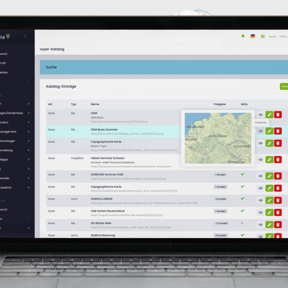Edit the GS Winter Web entry
288x288 pixels.
[x=269, y=225]
